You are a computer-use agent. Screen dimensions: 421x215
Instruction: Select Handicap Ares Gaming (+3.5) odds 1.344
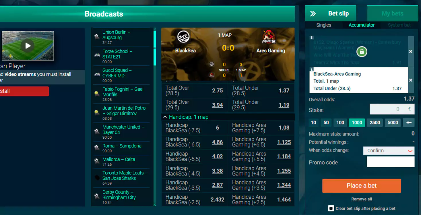point(284,185)
